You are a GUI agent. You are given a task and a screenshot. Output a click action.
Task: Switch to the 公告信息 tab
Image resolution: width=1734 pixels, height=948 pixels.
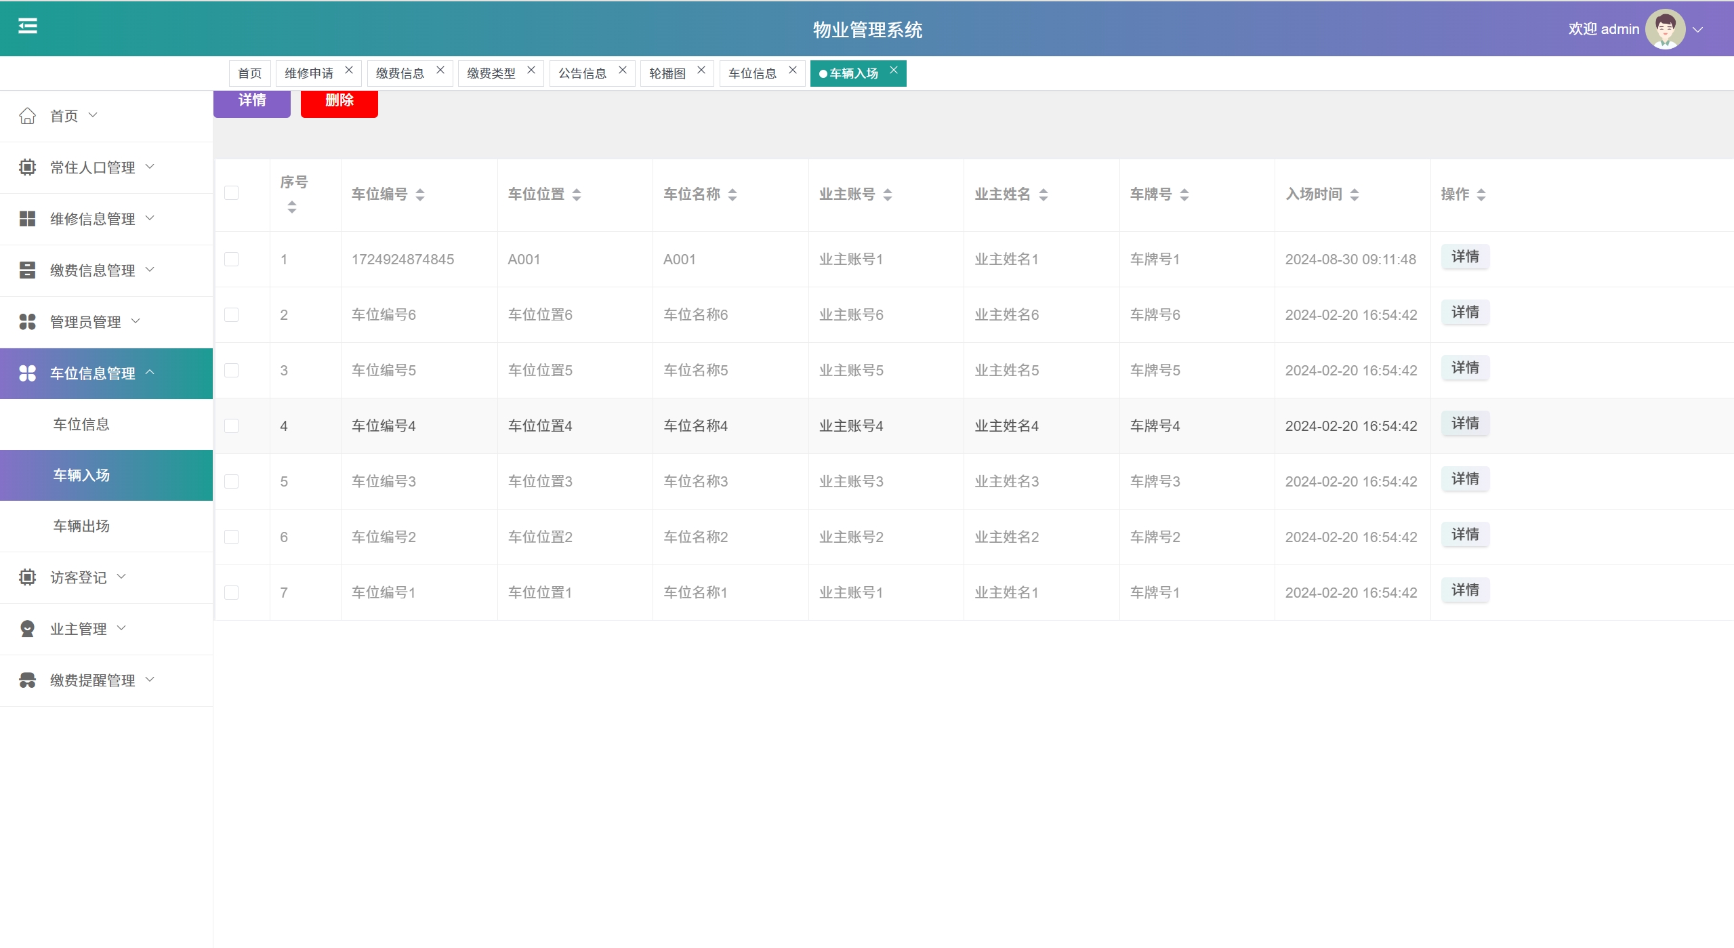point(582,73)
